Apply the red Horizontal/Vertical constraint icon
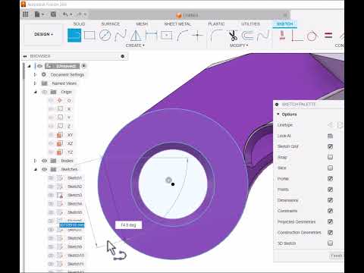The height and width of the screenshot is (273, 364). click(282, 36)
